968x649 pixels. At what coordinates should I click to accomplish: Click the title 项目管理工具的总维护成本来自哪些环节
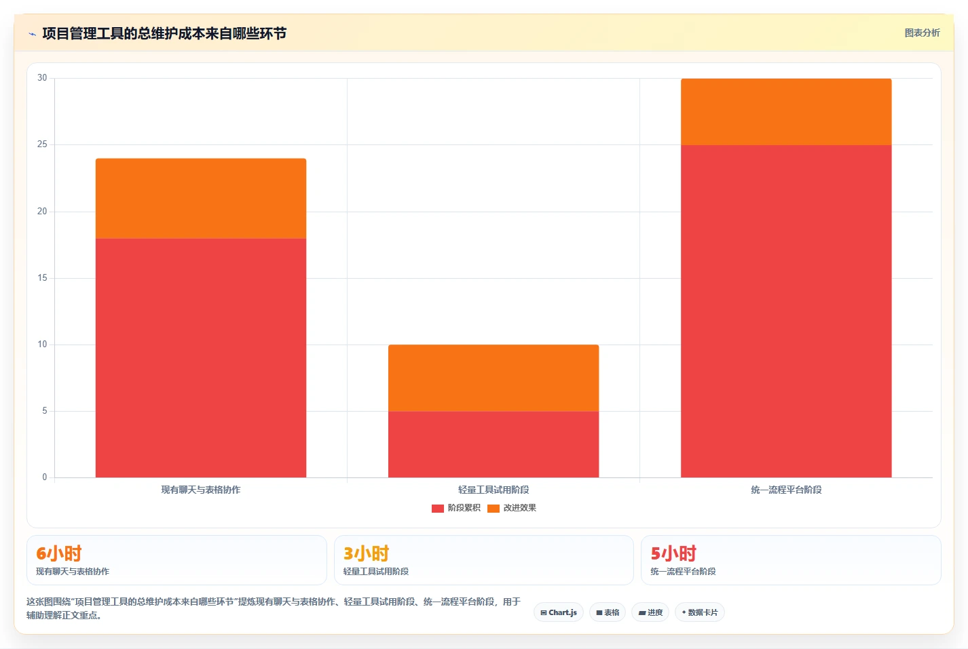[164, 33]
